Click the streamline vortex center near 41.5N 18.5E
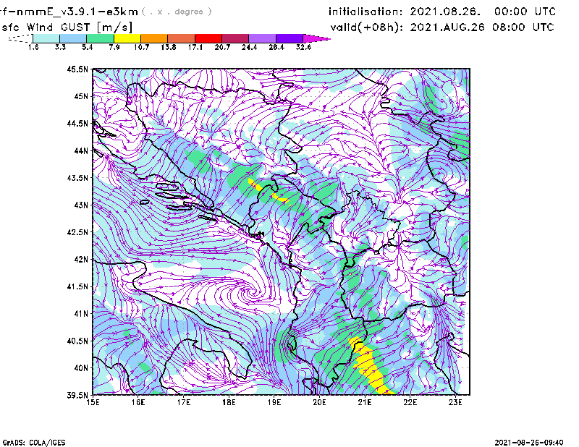Image resolution: width=579 pixels, height=447 pixels. pos(252,293)
